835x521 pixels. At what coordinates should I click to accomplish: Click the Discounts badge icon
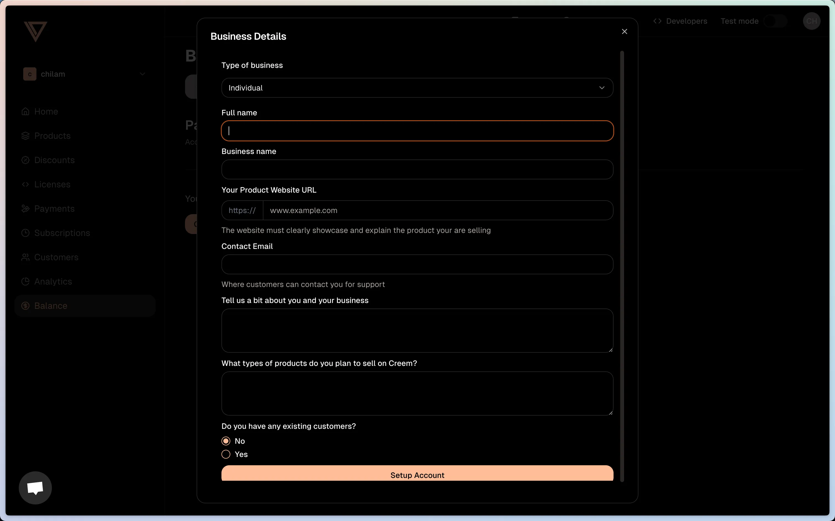pyautogui.click(x=25, y=160)
